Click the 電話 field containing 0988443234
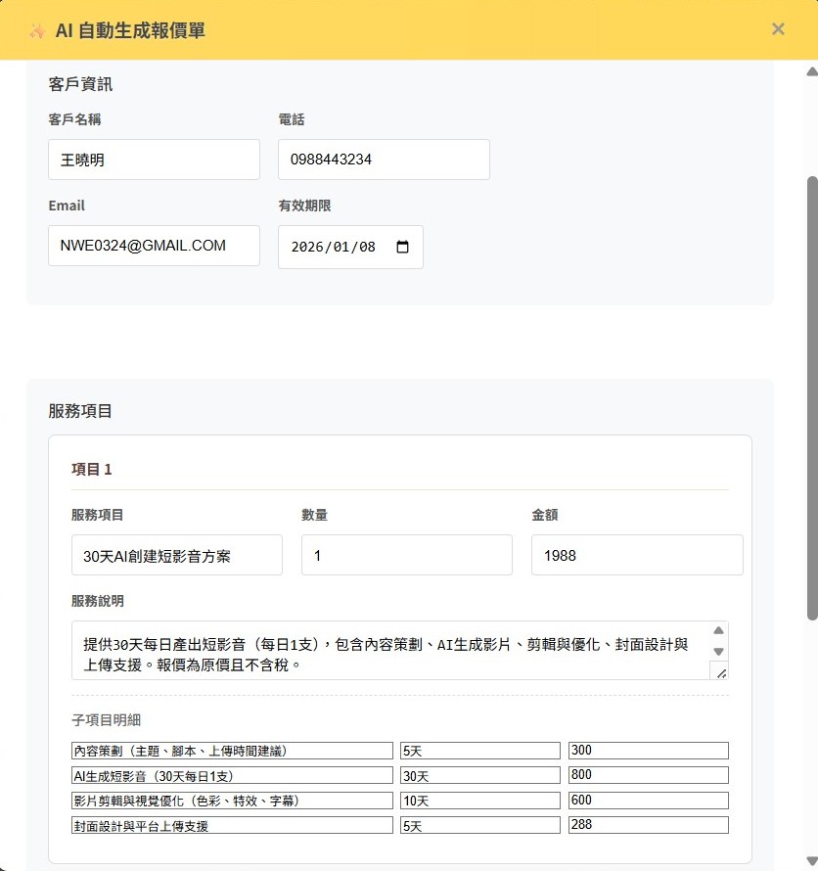 click(384, 159)
